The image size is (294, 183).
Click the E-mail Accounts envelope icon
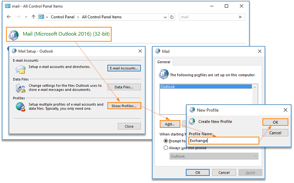point(20,68)
